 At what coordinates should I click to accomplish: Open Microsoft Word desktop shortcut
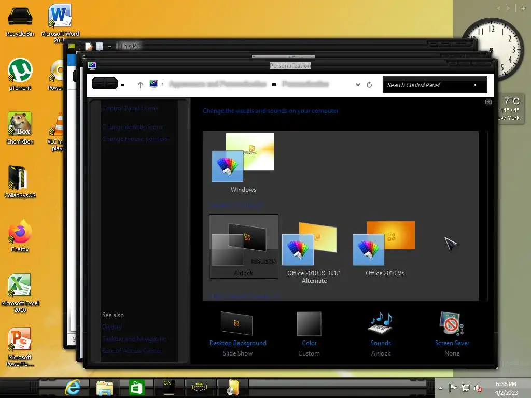60,23
